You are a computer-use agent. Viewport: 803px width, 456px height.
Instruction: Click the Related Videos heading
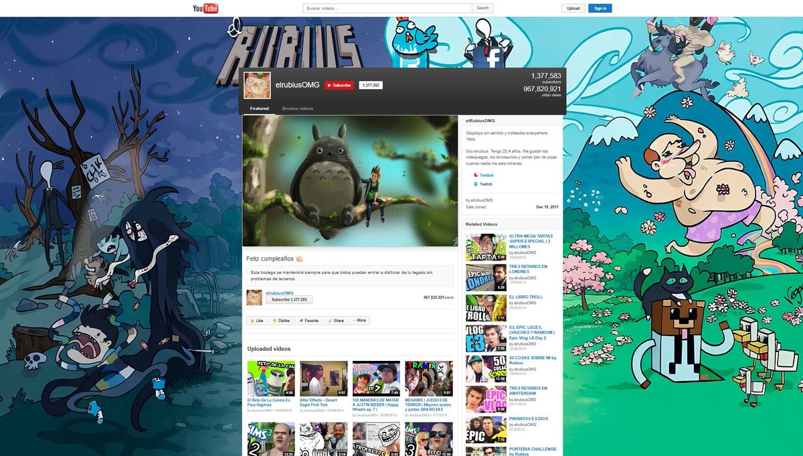pos(481,224)
